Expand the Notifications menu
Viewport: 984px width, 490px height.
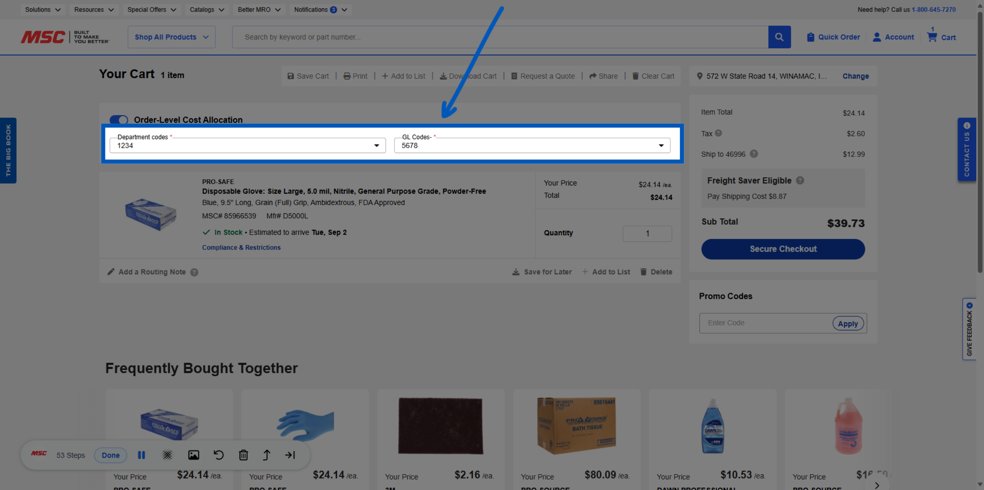click(320, 9)
